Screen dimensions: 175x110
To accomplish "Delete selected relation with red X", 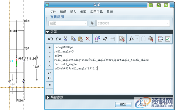I will point(88,39).
